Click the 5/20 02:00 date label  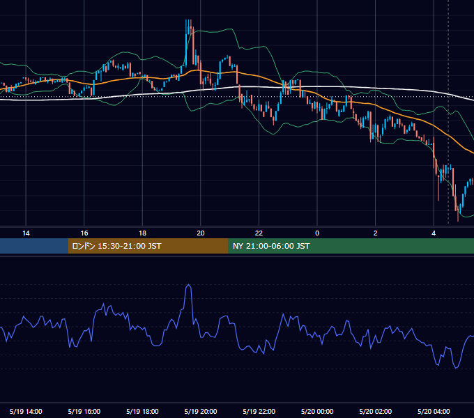click(376, 411)
